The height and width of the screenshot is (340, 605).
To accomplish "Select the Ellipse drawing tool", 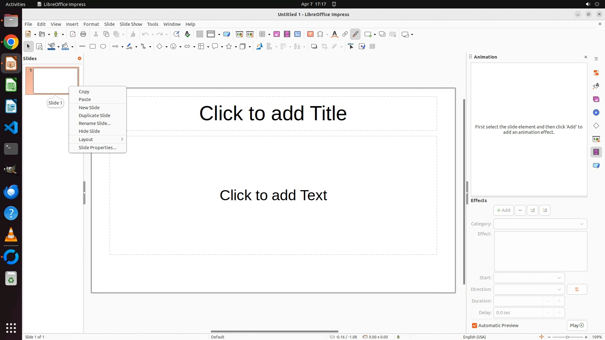I will point(103,47).
